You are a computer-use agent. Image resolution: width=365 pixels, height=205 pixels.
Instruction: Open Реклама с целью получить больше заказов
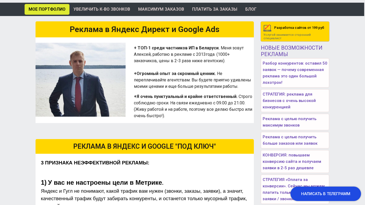[x=295, y=140]
